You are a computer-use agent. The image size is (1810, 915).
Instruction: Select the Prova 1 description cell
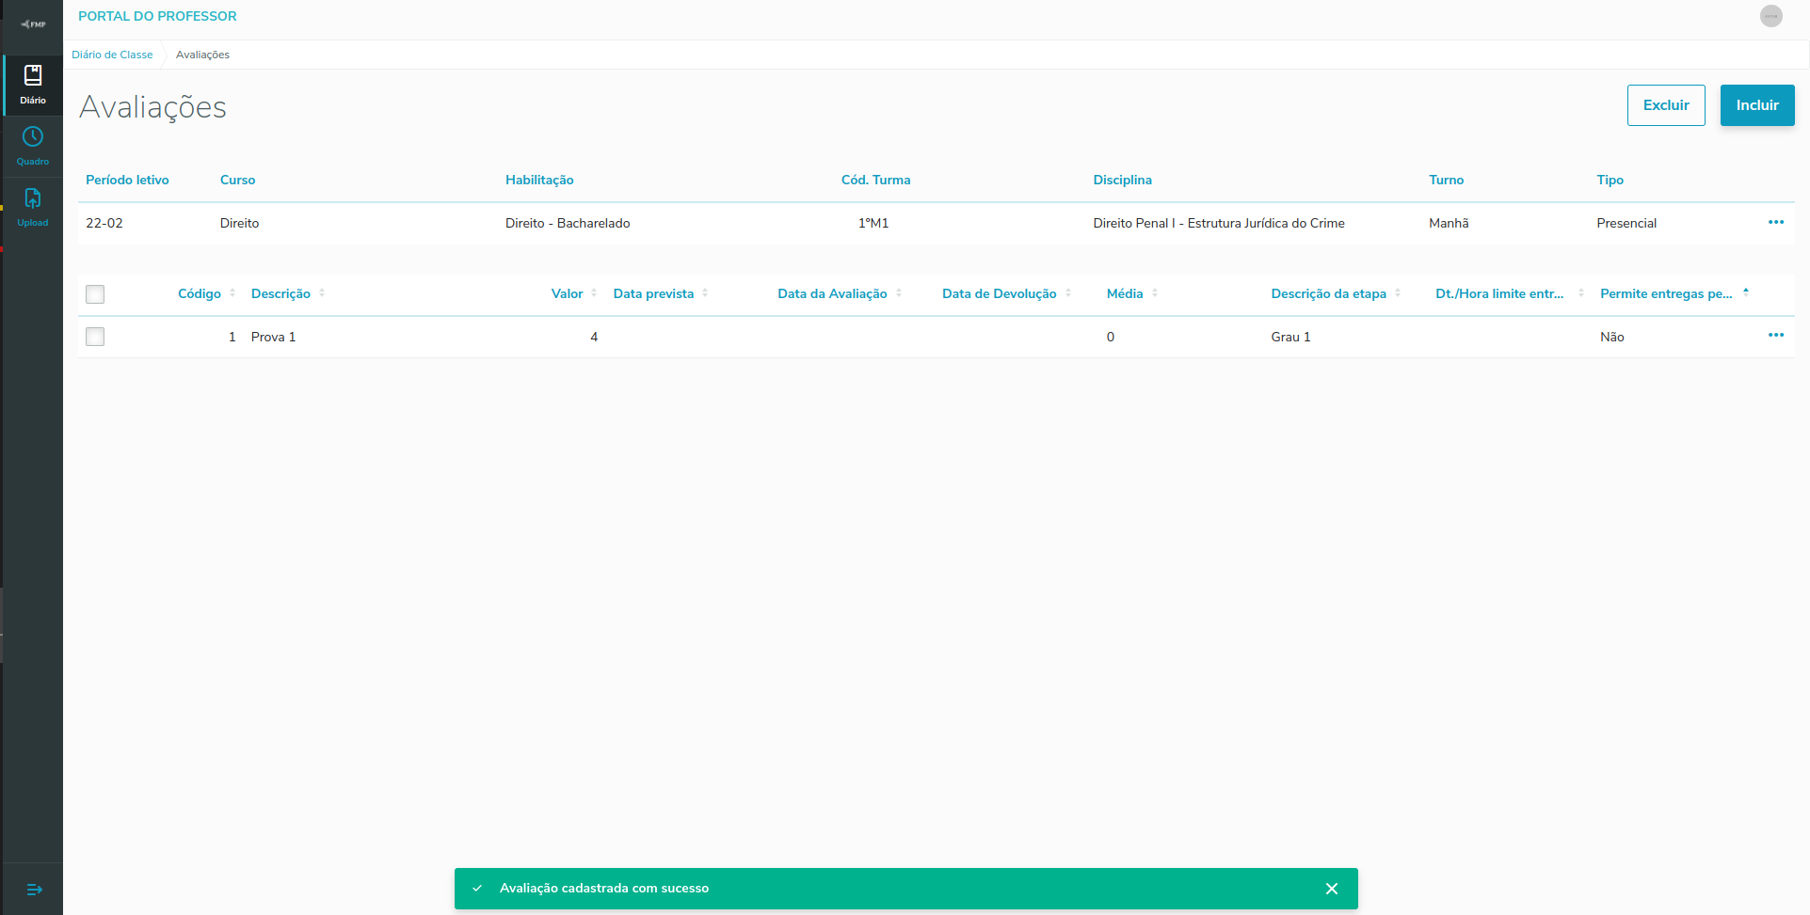(x=273, y=337)
